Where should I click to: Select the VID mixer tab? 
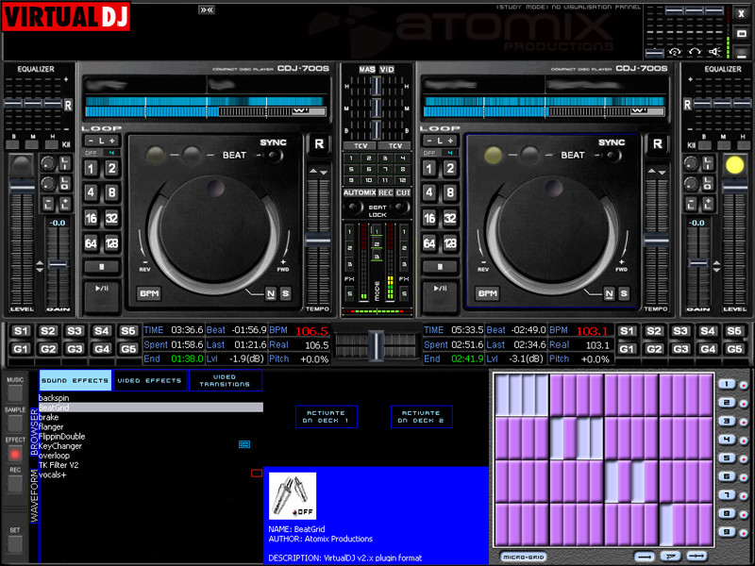coord(387,69)
